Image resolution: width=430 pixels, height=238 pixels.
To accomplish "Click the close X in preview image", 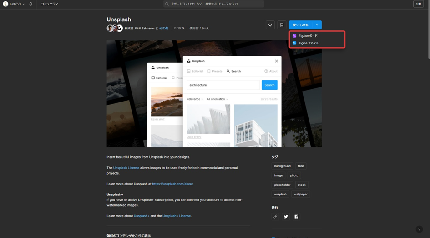I will pos(277,61).
